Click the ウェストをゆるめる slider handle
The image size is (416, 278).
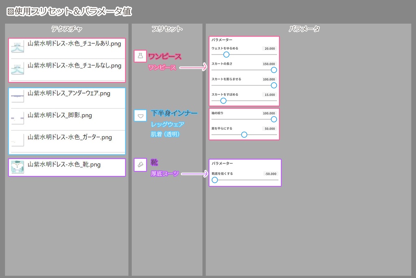[x=226, y=55]
